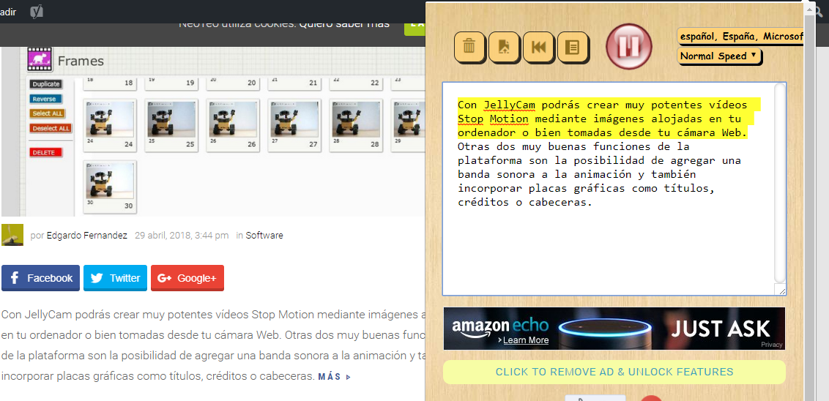Click the browser page vertical scrollbar
829x401 pixels.
point(808,200)
